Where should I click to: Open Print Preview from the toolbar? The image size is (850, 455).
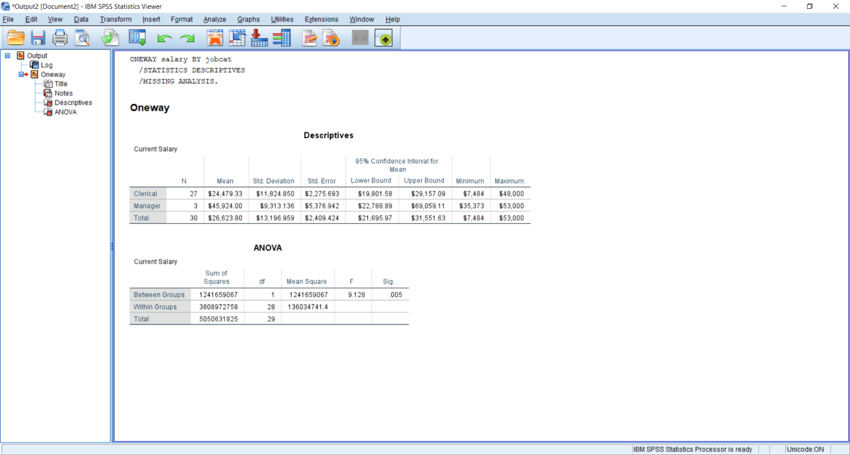[x=83, y=37]
